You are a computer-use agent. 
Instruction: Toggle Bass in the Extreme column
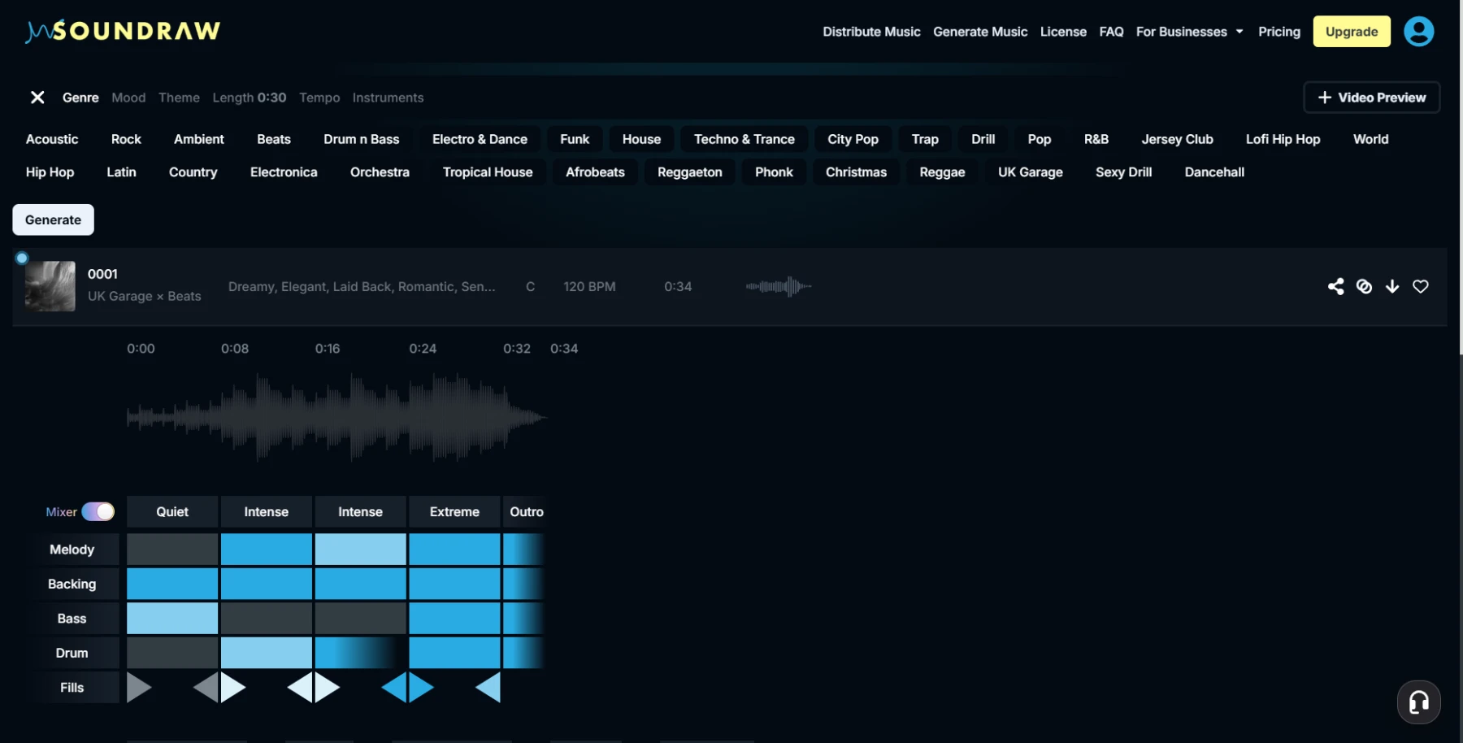(x=454, y=618)
